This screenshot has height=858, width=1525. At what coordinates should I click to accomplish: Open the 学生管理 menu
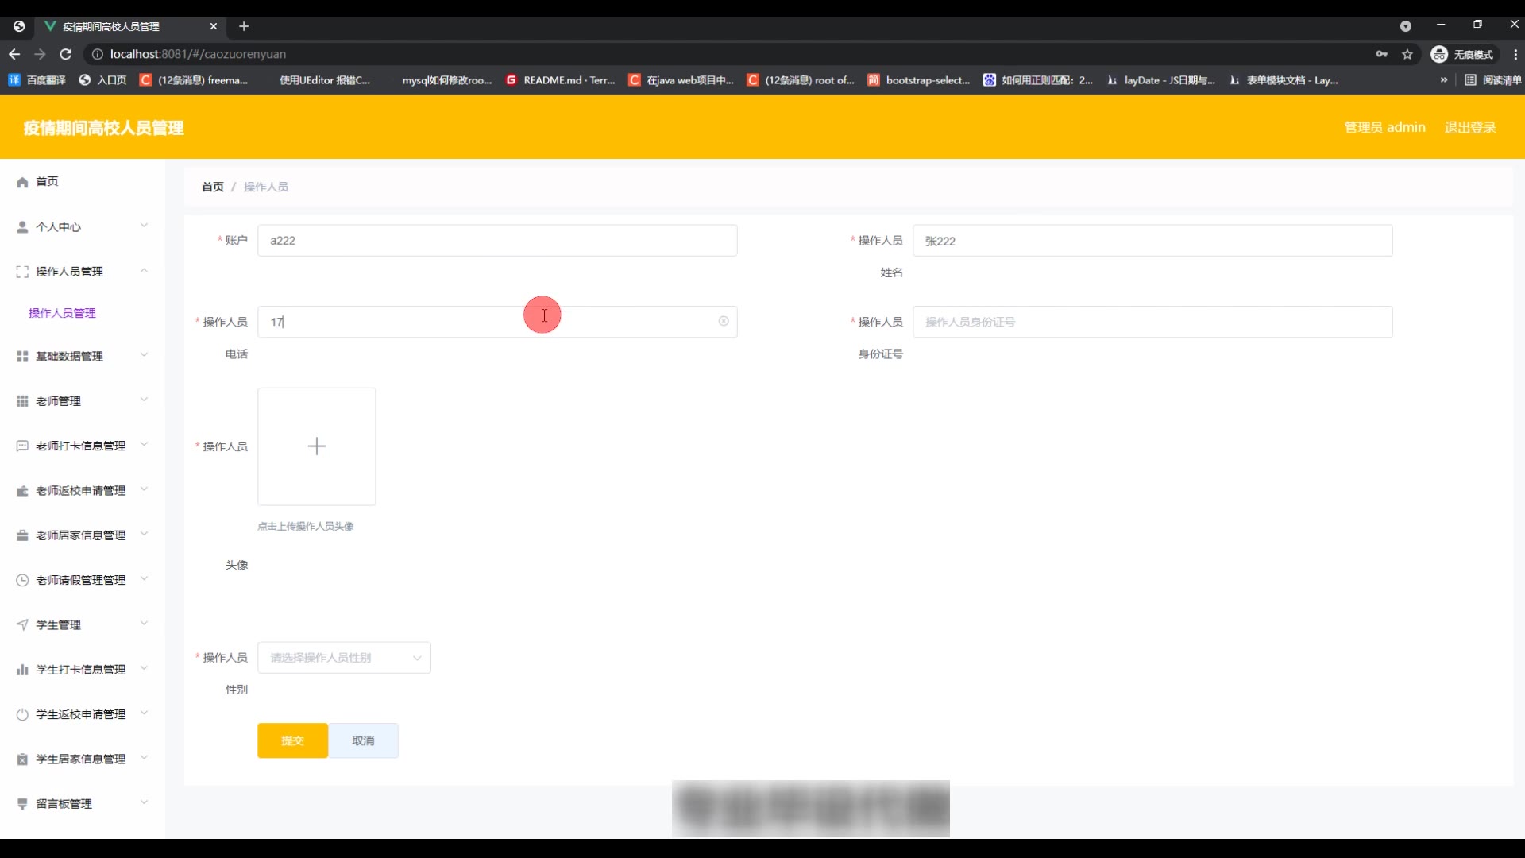[x=59, y=625]
